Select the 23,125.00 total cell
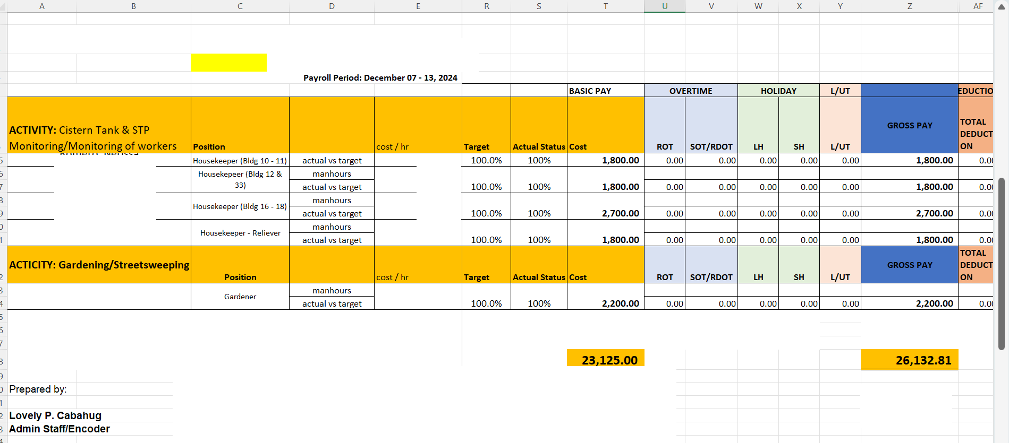1009x443 pixels. coord(606,360)
